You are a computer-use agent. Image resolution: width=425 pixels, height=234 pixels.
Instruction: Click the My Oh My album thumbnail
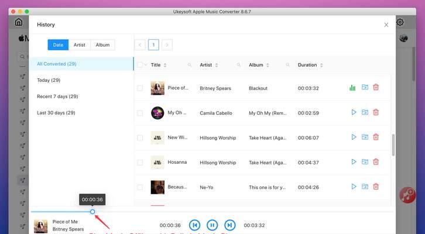click(x=157, y=113)
